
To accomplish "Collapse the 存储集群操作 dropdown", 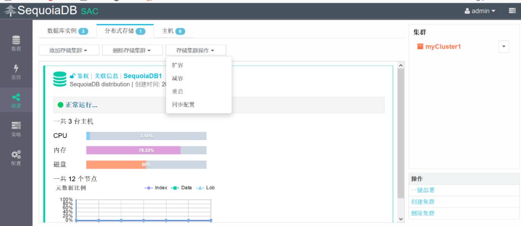I will click(x=196, y=50).
